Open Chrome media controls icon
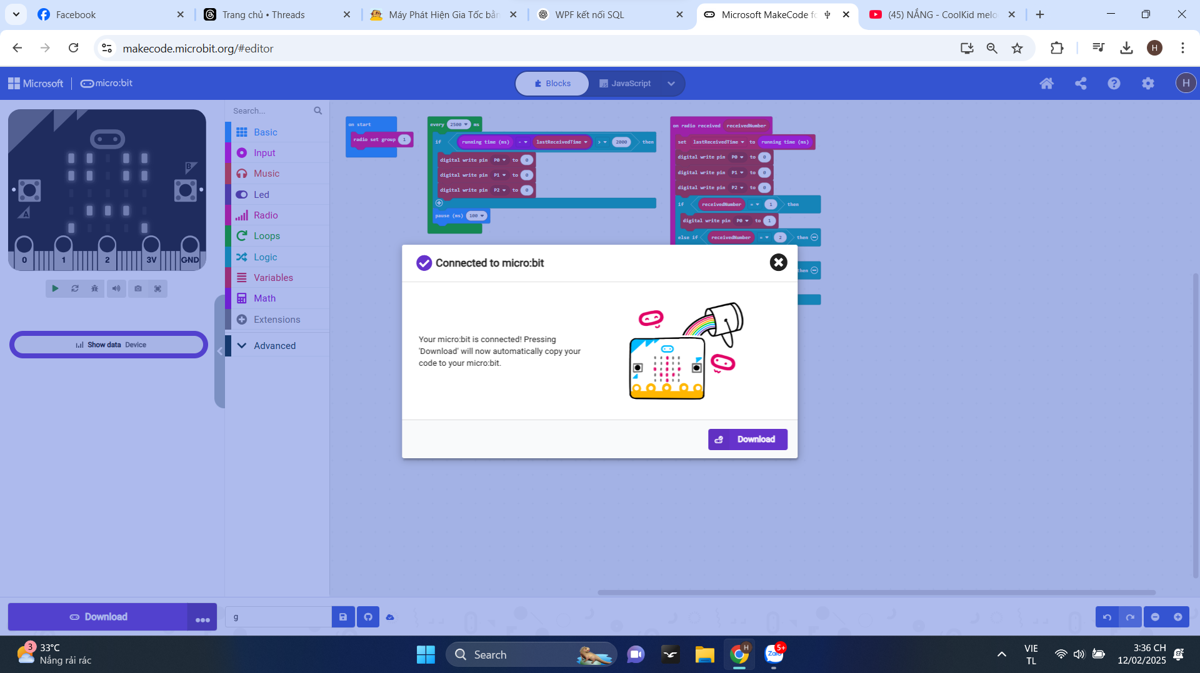 [1098, 48]
